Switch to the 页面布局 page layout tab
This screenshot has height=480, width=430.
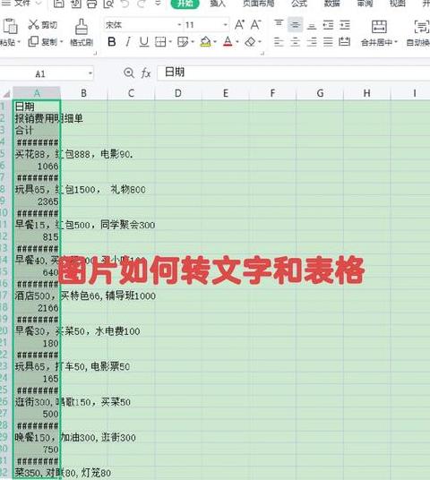[259, 4]
